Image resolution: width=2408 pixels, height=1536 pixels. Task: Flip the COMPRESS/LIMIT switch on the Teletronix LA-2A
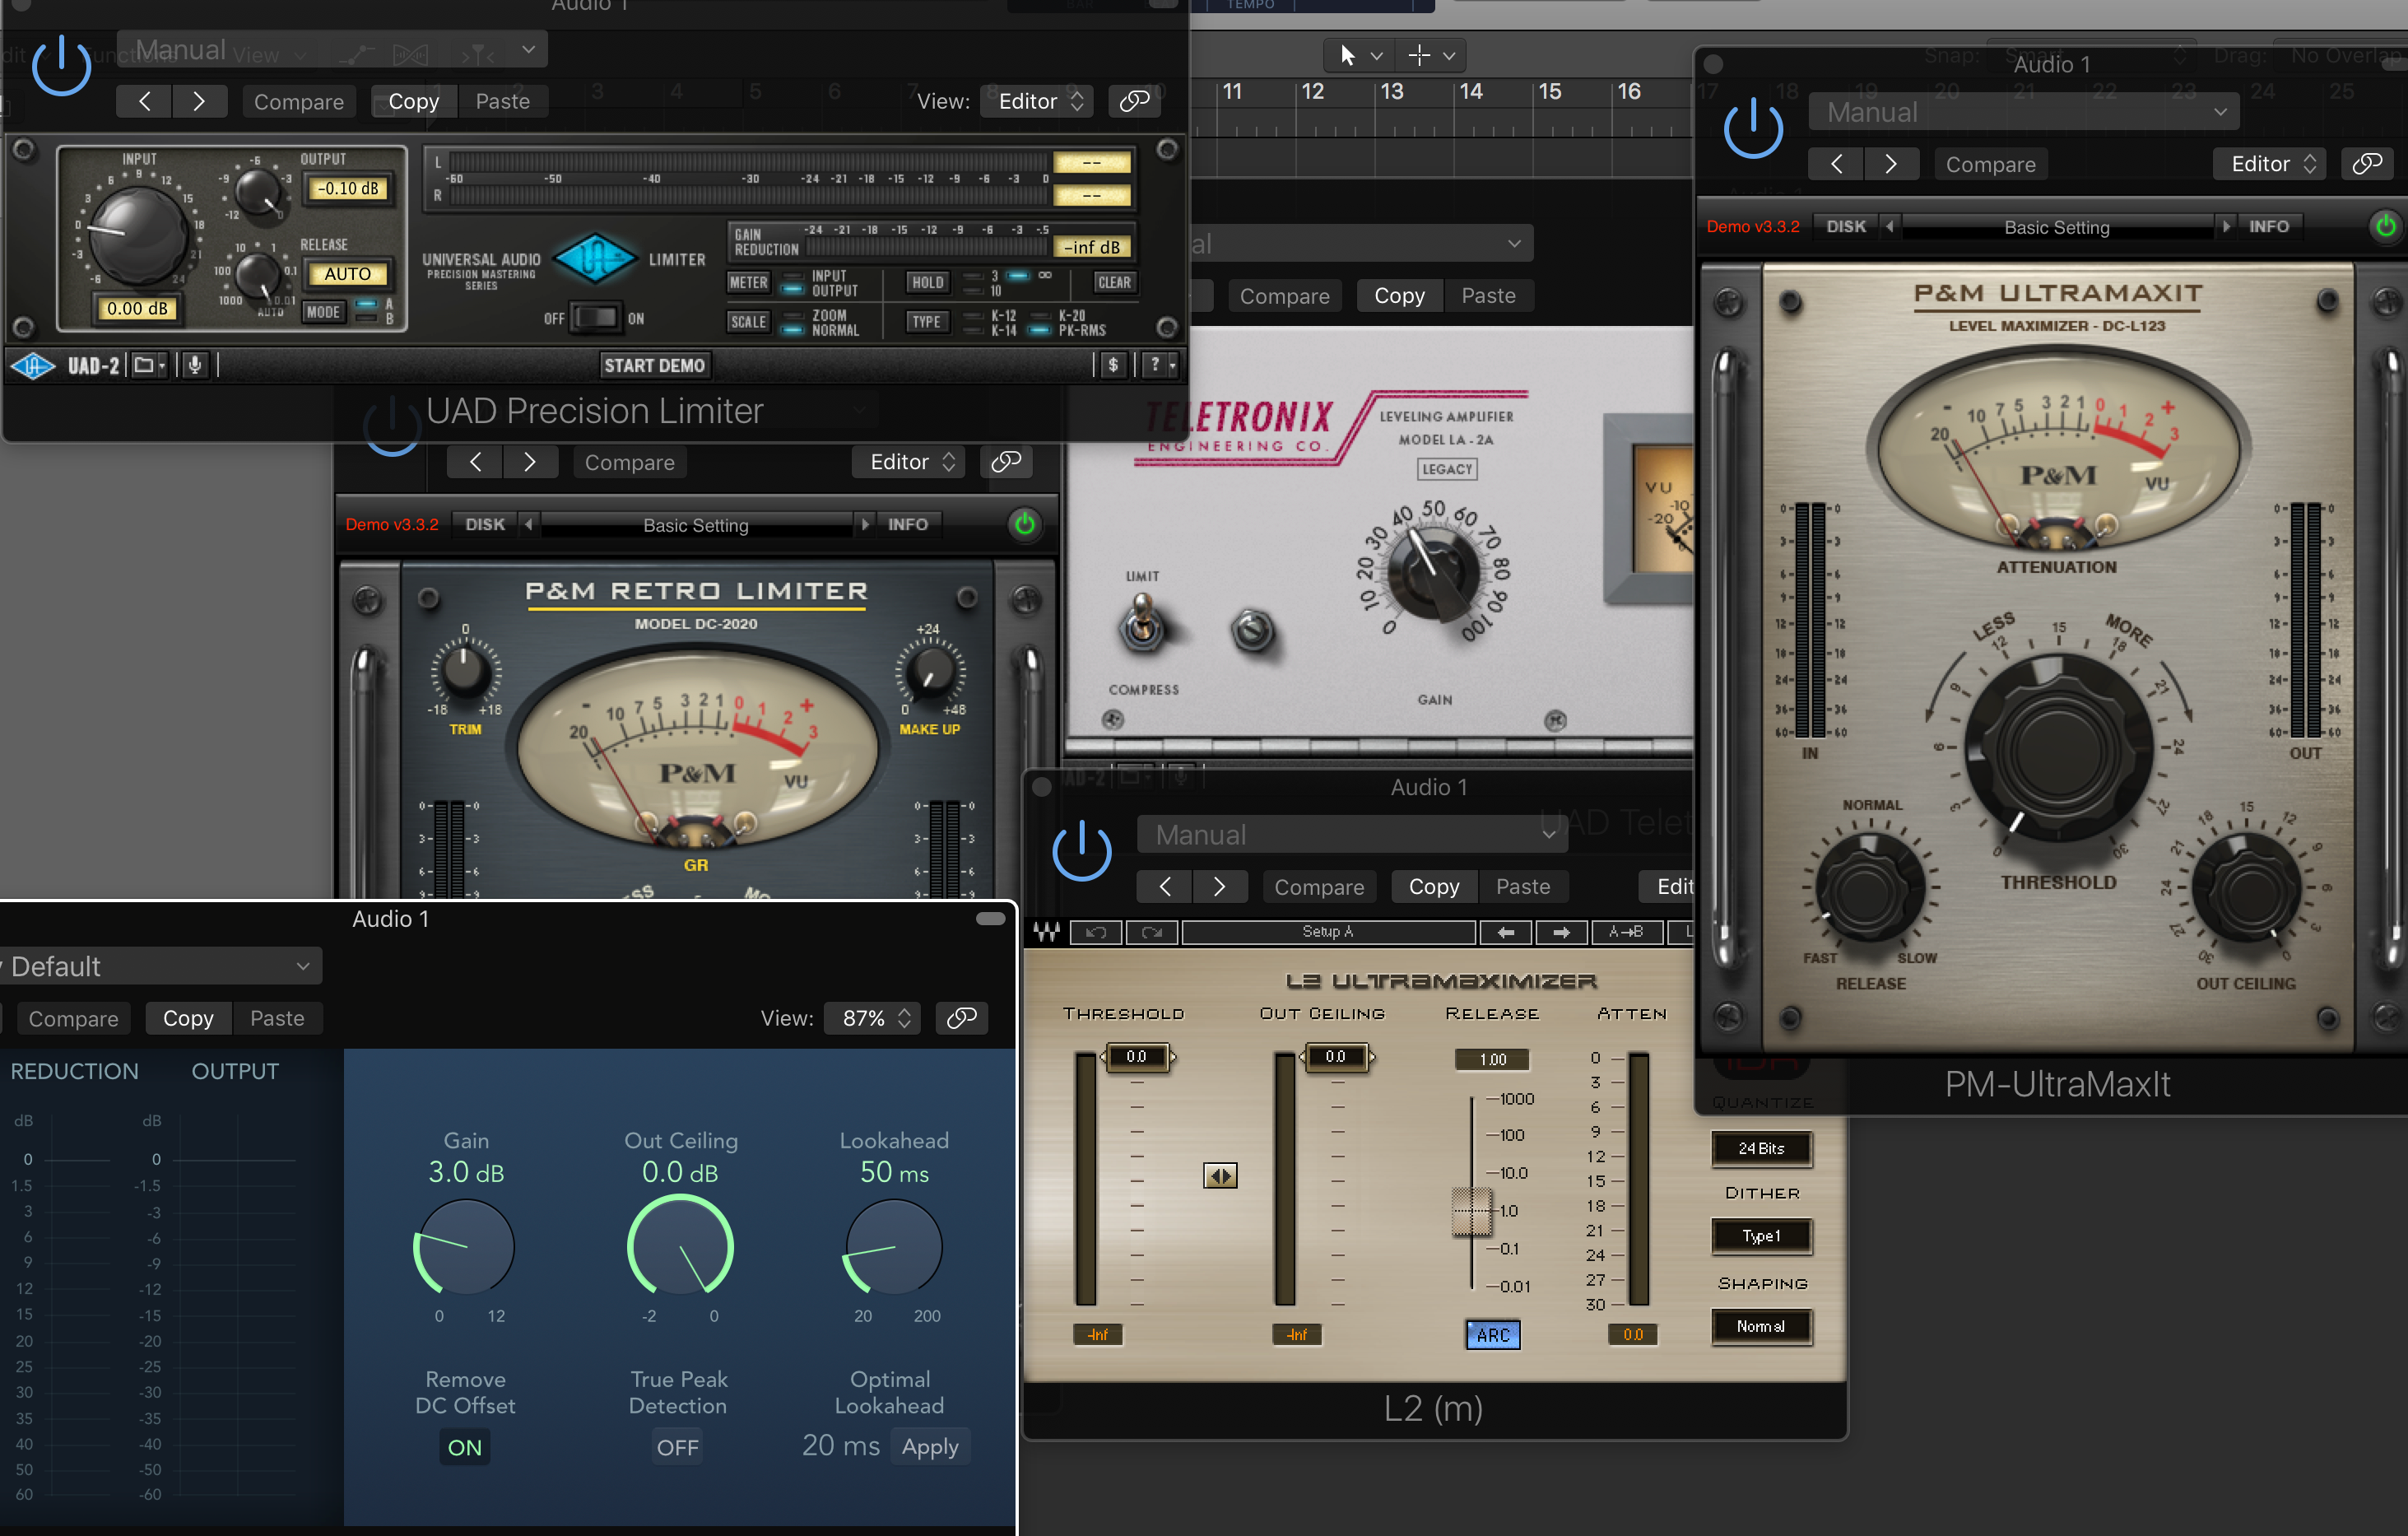coord(1143,628)
